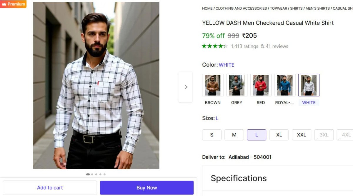The width and height of the screenshot is (353, 196).
Task: Show next product image with arrow
Action: click(186, 87)
